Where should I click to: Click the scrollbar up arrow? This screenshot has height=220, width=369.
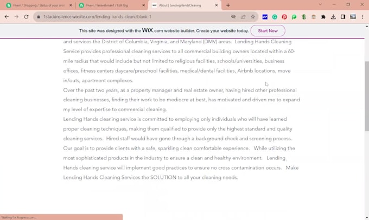tap(367, 27)
